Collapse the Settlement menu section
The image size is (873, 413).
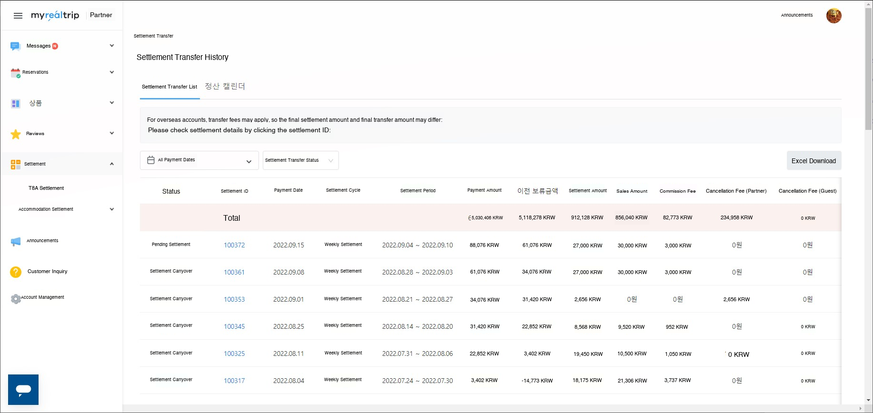pyautogui.click(x=112, y=164)
